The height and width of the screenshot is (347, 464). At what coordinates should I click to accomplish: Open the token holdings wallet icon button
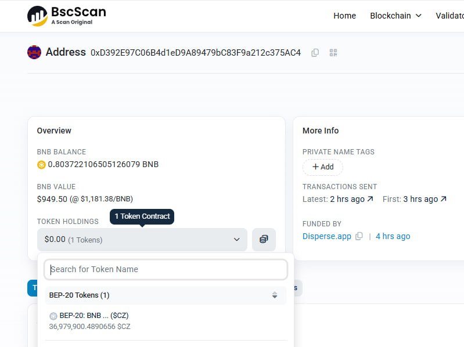point(264,239)
